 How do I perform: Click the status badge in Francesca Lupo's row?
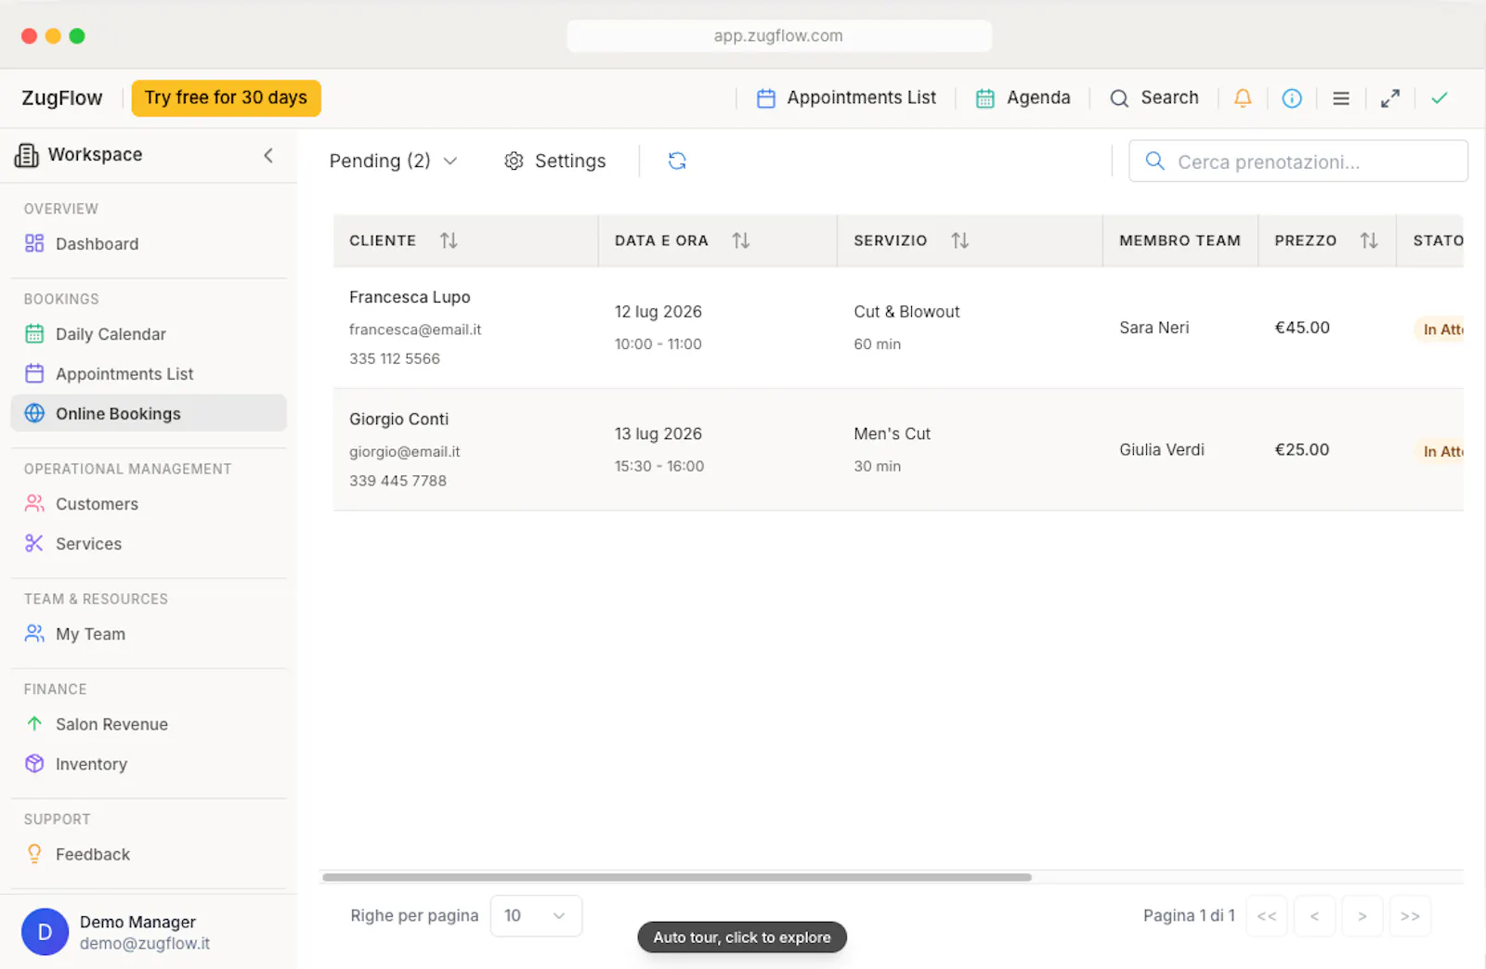click(x=1440, y=329)
